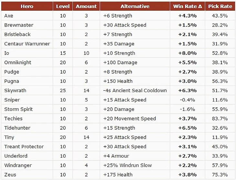Click Io's +8.0% win rate value
This screenshot has width=236, height=180.
pos(188,53)
